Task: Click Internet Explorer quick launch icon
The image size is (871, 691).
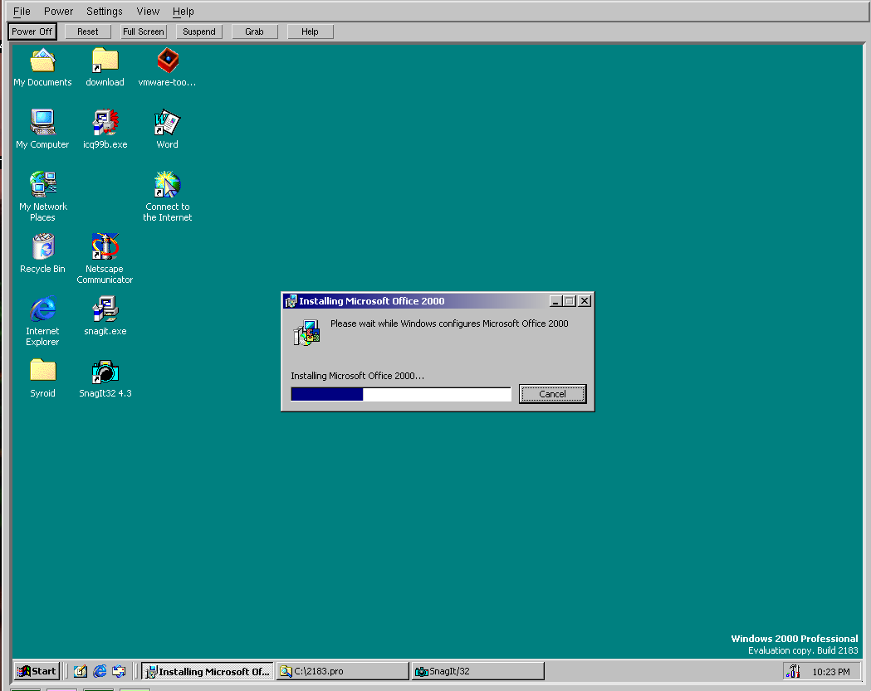Action: coord(100,671)
